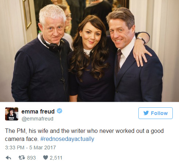Screen dimensions: 179x161
Task: Follow the emma freud account
Action: 156,113
